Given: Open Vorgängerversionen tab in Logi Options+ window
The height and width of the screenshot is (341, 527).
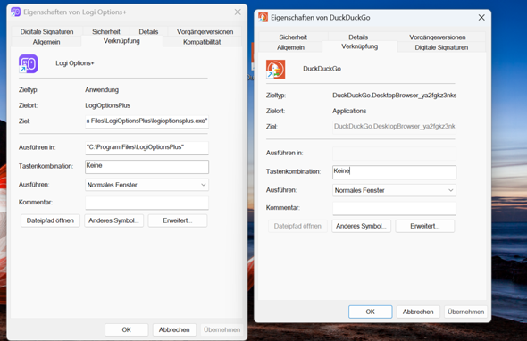Looking at the screenshot, I should click(x=205, y=31).
